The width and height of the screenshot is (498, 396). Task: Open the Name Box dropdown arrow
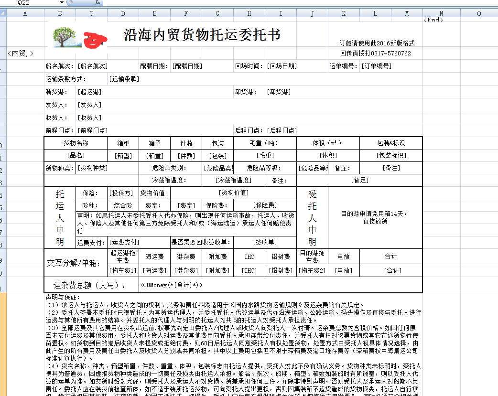62,2
